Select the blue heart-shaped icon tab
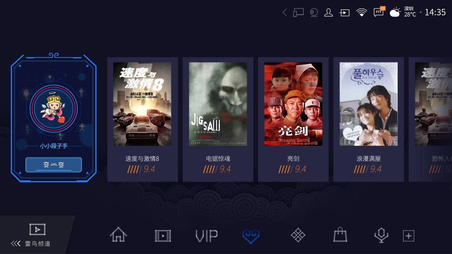 [x=251, y=236]
